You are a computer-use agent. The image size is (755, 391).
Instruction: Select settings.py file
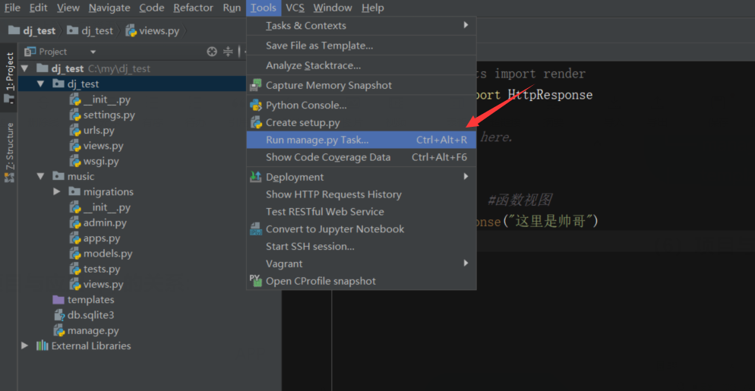click(102, 115)
